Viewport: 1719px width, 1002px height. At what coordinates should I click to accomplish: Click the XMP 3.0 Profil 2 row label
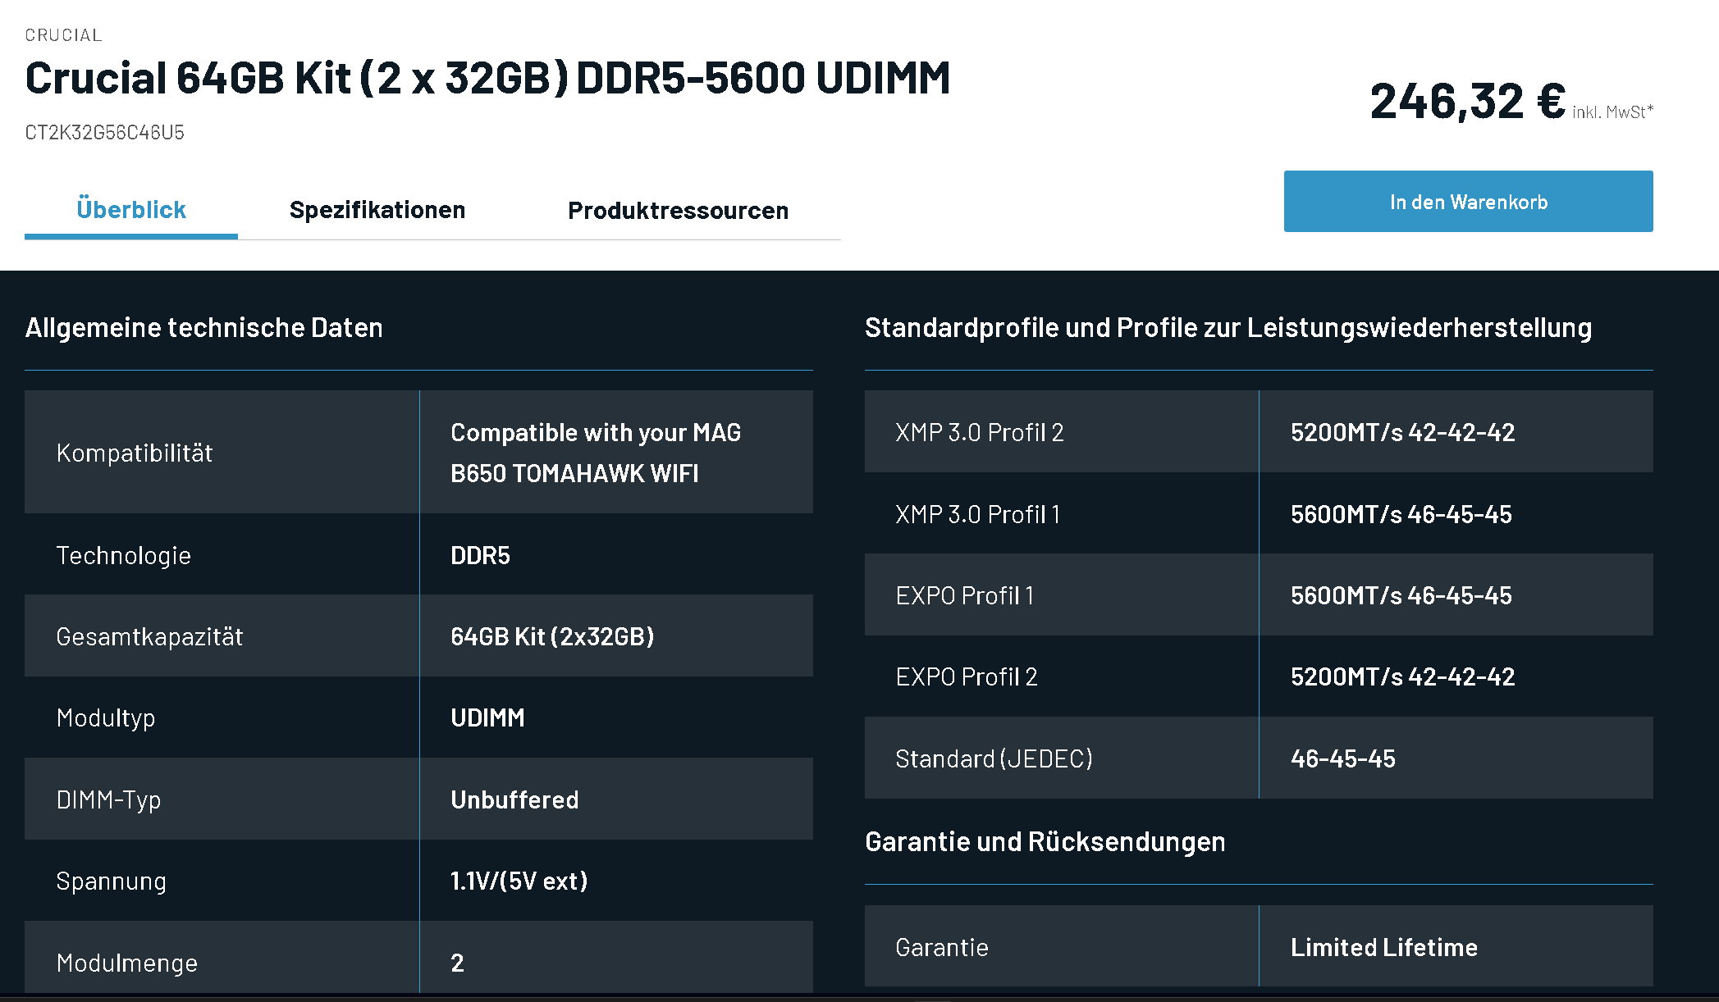click(x=979, y=433)
